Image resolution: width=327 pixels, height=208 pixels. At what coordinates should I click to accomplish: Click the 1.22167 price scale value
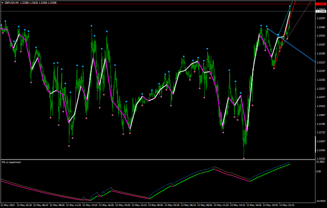(x=321, y=71)
